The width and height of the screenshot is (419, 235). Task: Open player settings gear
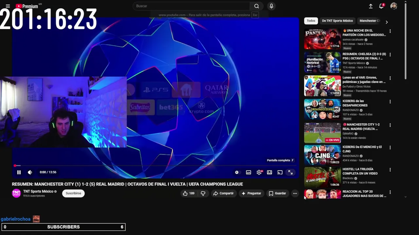pyautogui.click(x=259, y=172)
